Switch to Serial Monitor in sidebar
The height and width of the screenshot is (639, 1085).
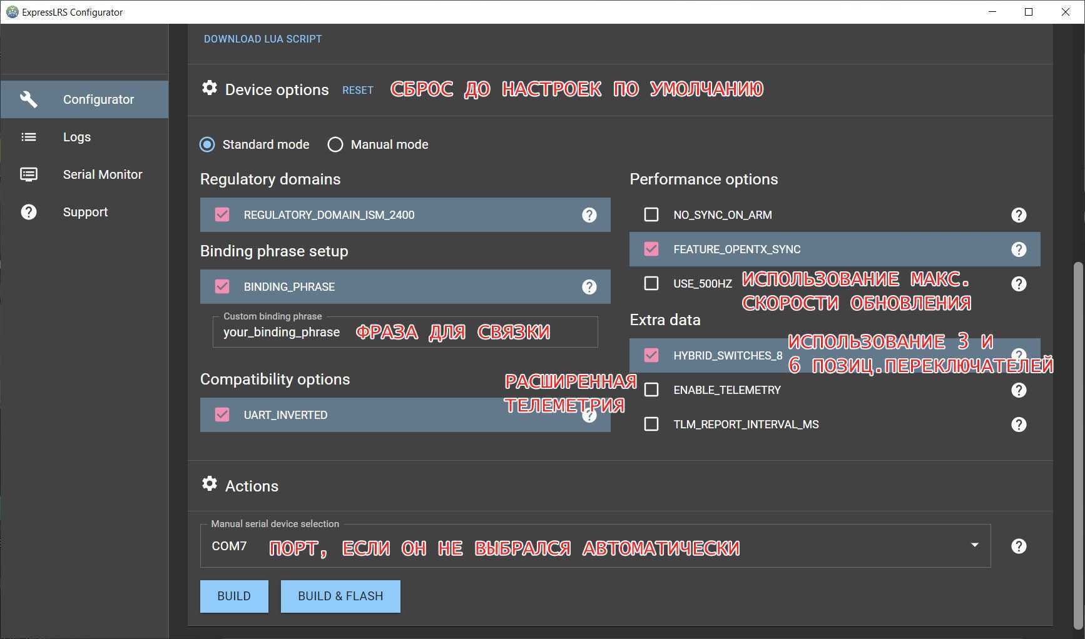coord(102,174)
